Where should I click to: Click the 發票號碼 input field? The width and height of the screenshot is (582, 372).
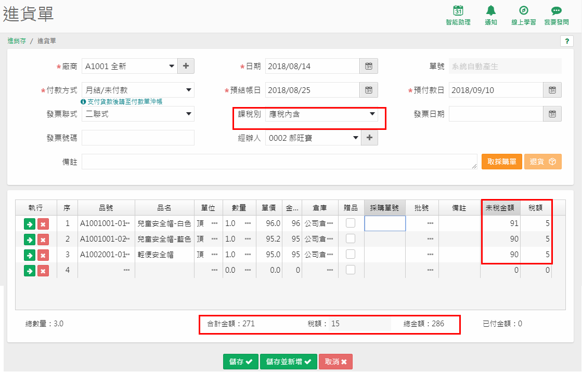138,138
